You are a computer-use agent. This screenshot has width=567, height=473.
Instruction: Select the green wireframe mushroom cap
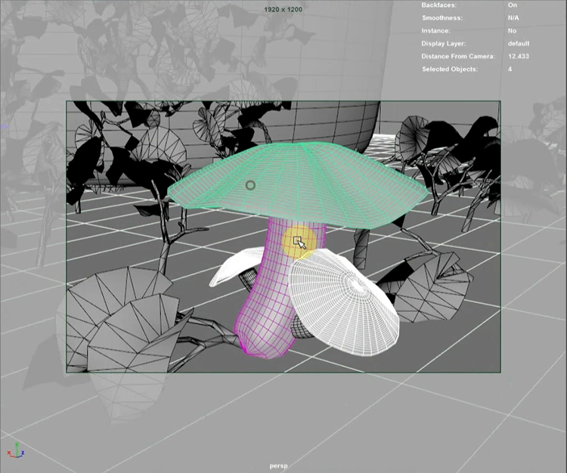coord(299,185)
